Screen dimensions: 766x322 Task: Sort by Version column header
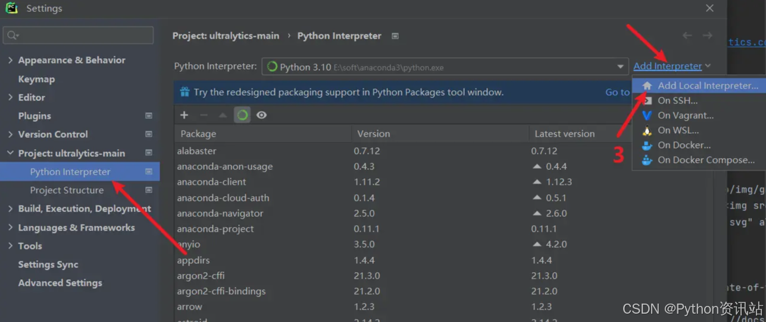(440, 134)
